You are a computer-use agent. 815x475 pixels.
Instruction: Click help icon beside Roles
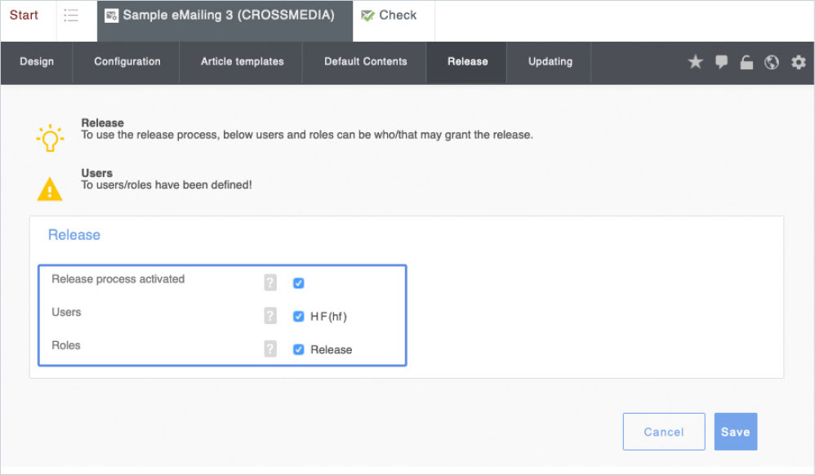270,349
